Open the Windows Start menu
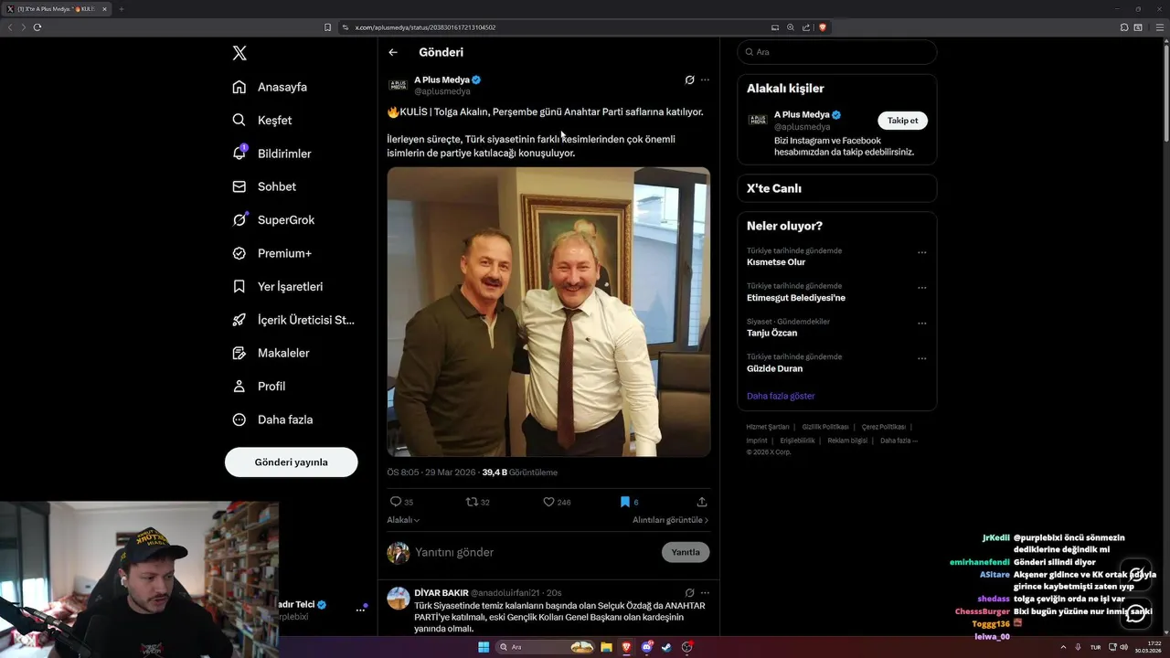The height and width of the screenshot is (658, 1170). coord(484,647)
